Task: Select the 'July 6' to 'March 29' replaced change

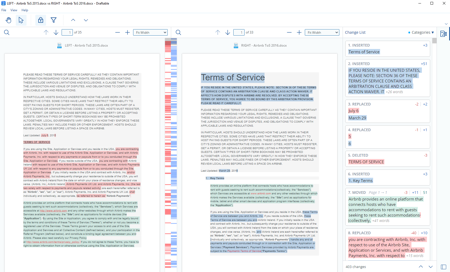Action: tap(387, 111)
